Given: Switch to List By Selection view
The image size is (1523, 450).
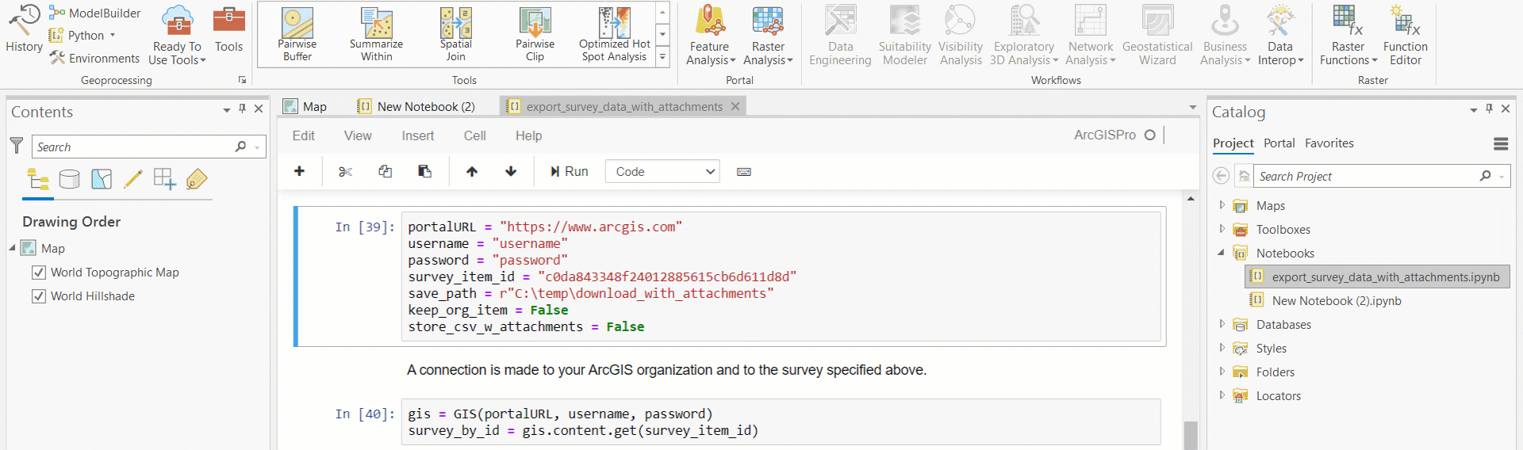Looking at the screenshot, I should pyautogui.click(x=102, y=179).
